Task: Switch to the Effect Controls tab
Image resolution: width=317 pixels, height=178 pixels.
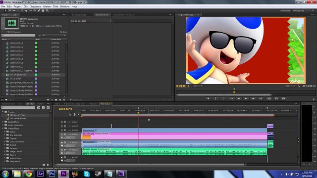Action: point(102,15)
